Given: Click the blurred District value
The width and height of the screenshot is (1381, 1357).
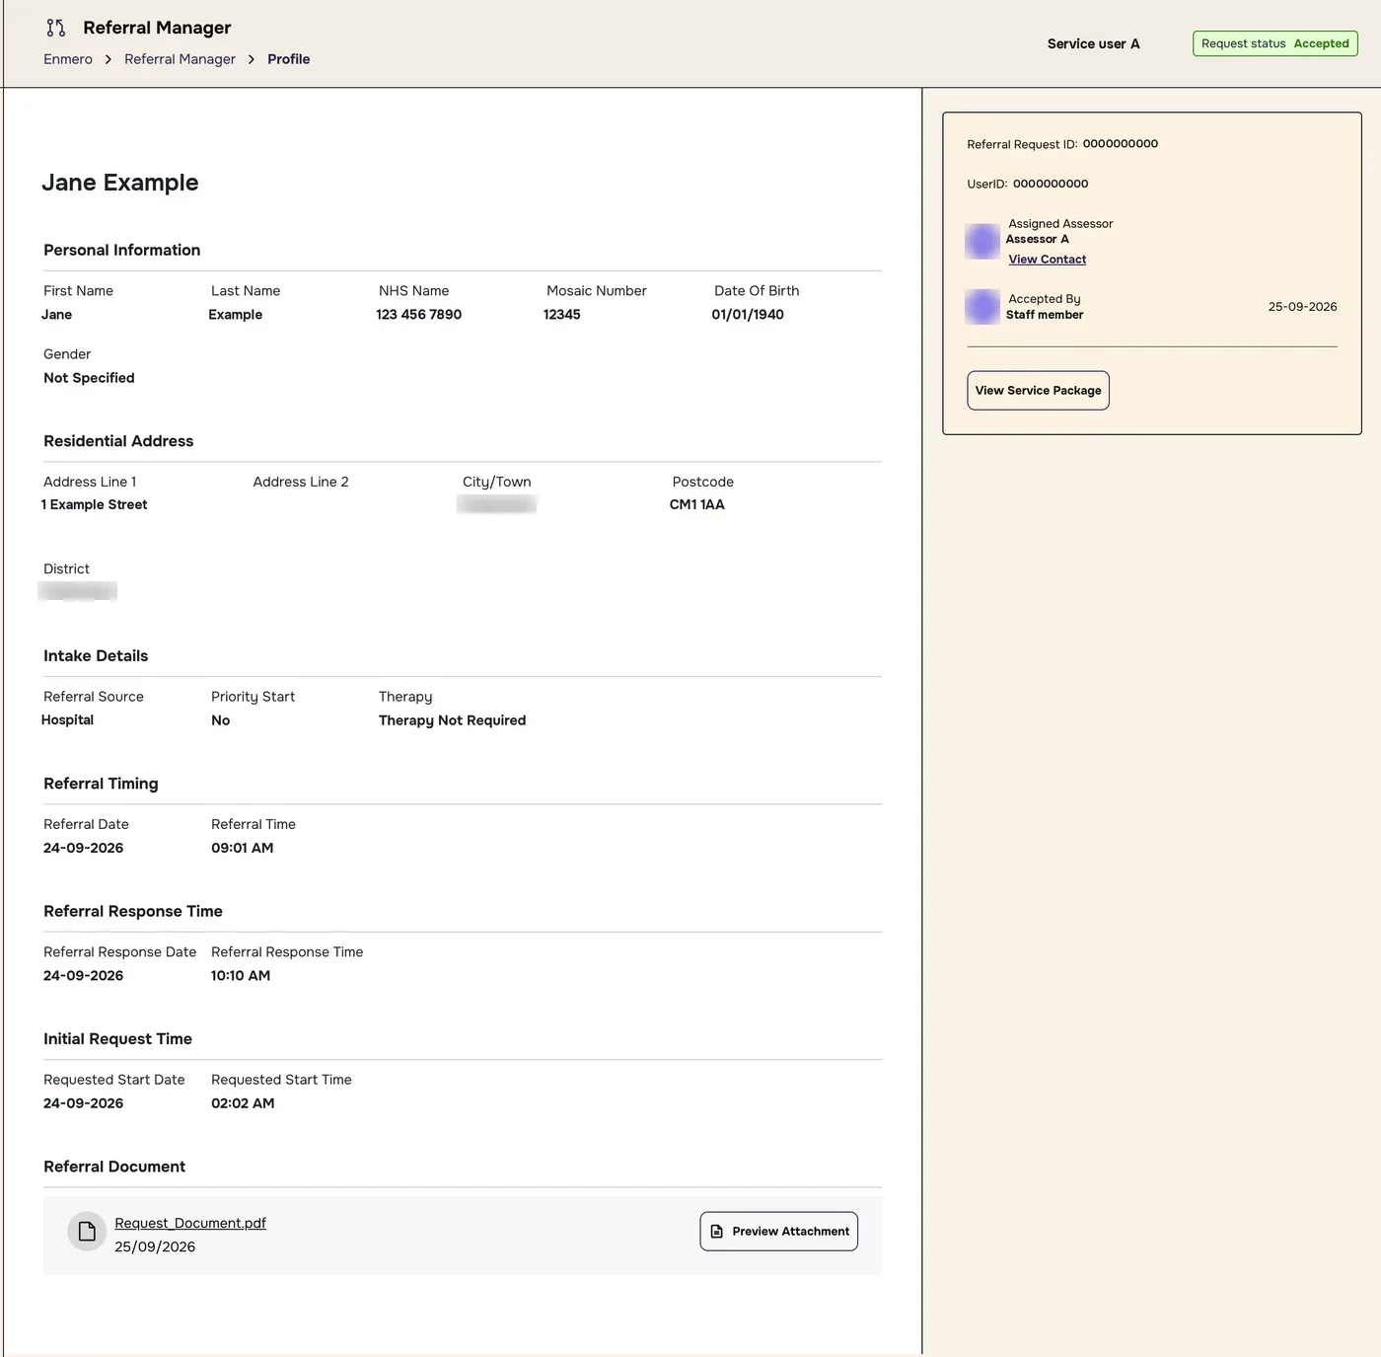Looking at the screenshot, I should (77, 591).
